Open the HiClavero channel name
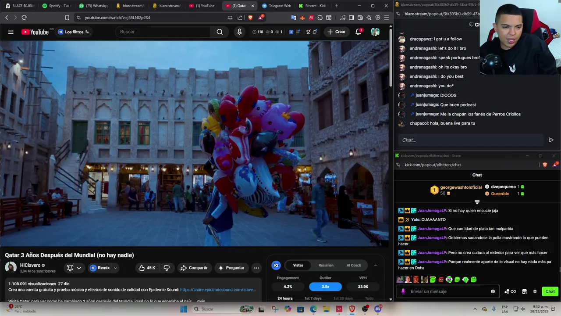 (30, 265)
